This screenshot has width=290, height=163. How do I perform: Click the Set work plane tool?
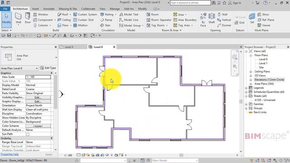(252, 18)
